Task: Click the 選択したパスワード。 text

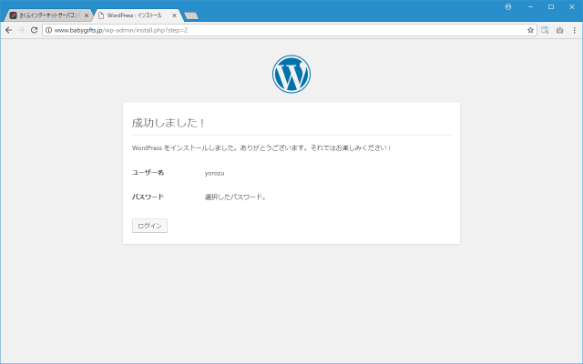Action: (x=235, y=197)
